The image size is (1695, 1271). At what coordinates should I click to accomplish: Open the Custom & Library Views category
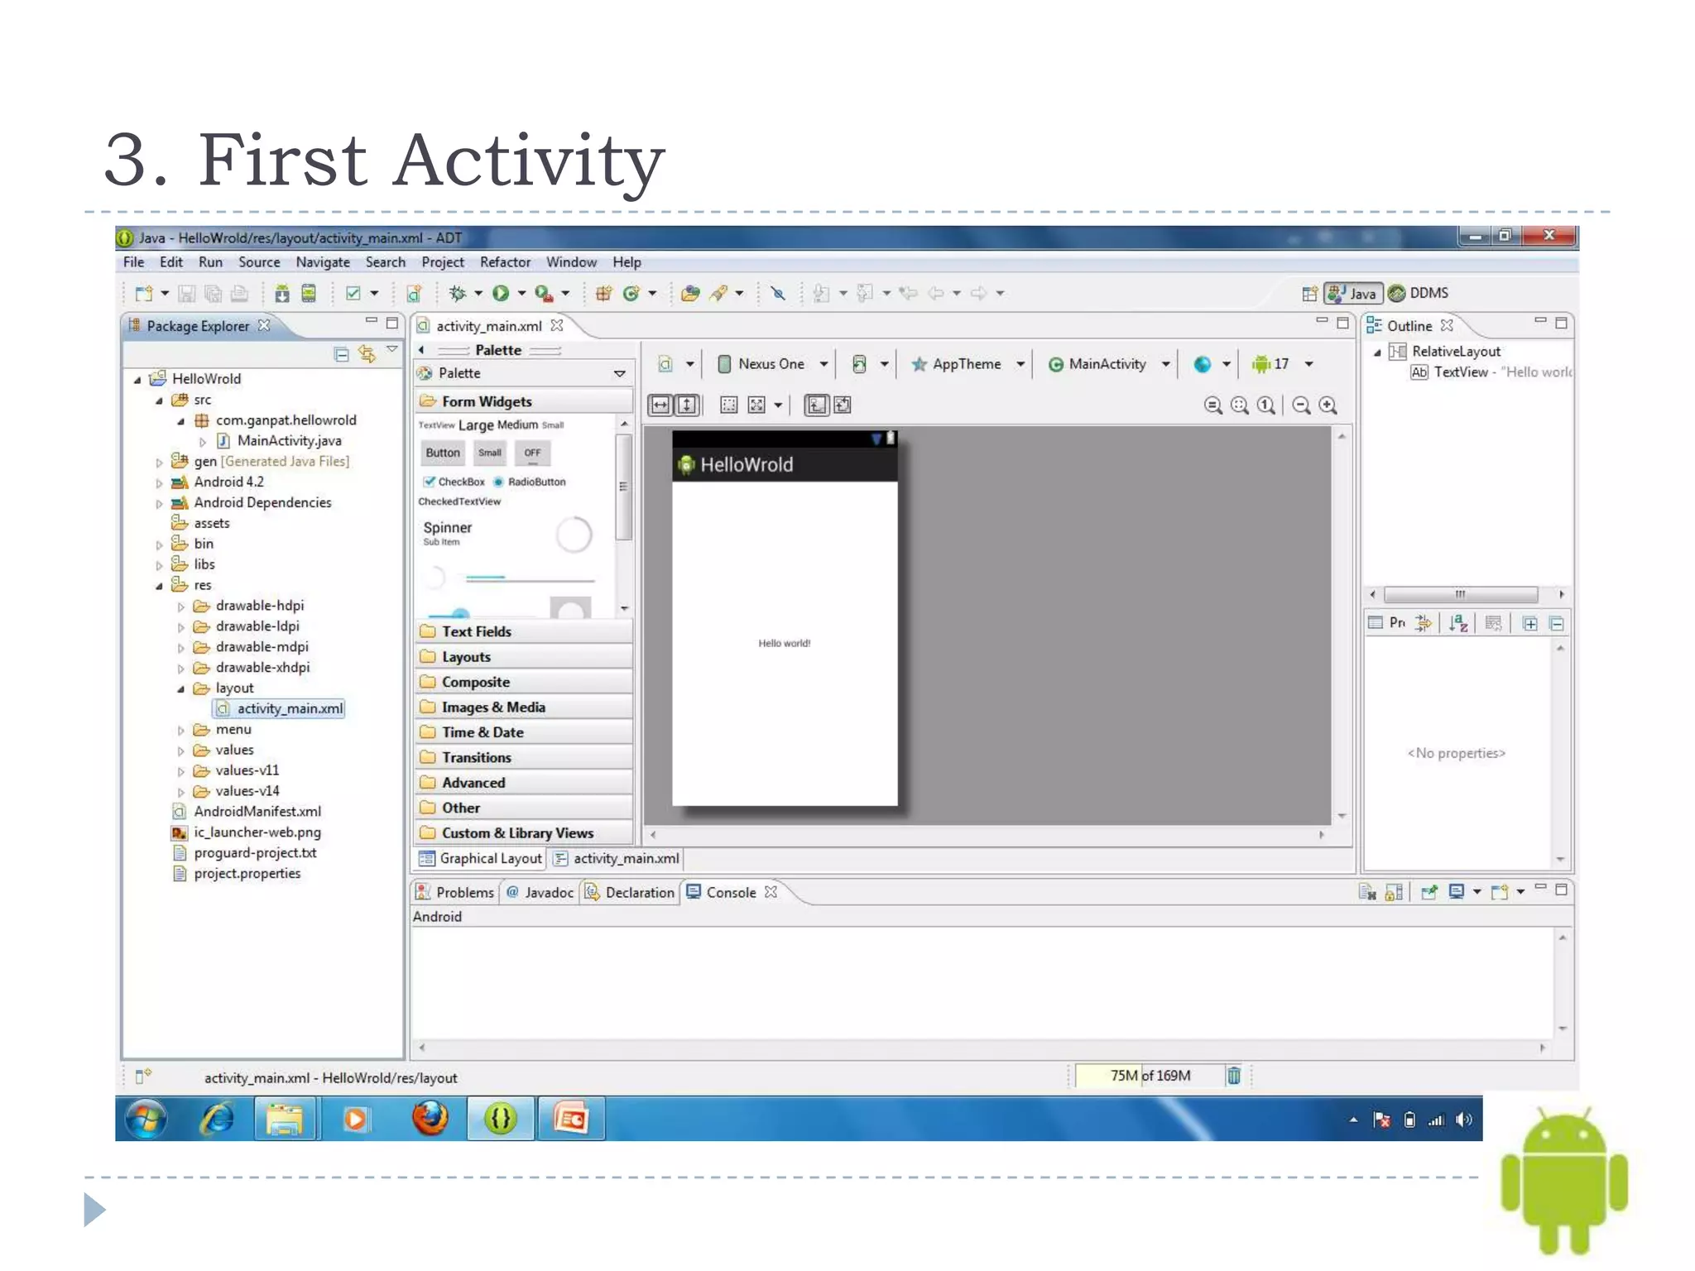coord(524,833)
